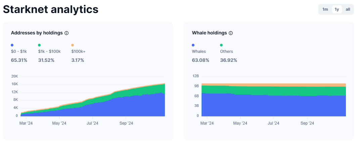The height and width of the screenshot is (143, 357).
Task: Click the blue $0 - $1k legend dot
Action: point(12,45)
